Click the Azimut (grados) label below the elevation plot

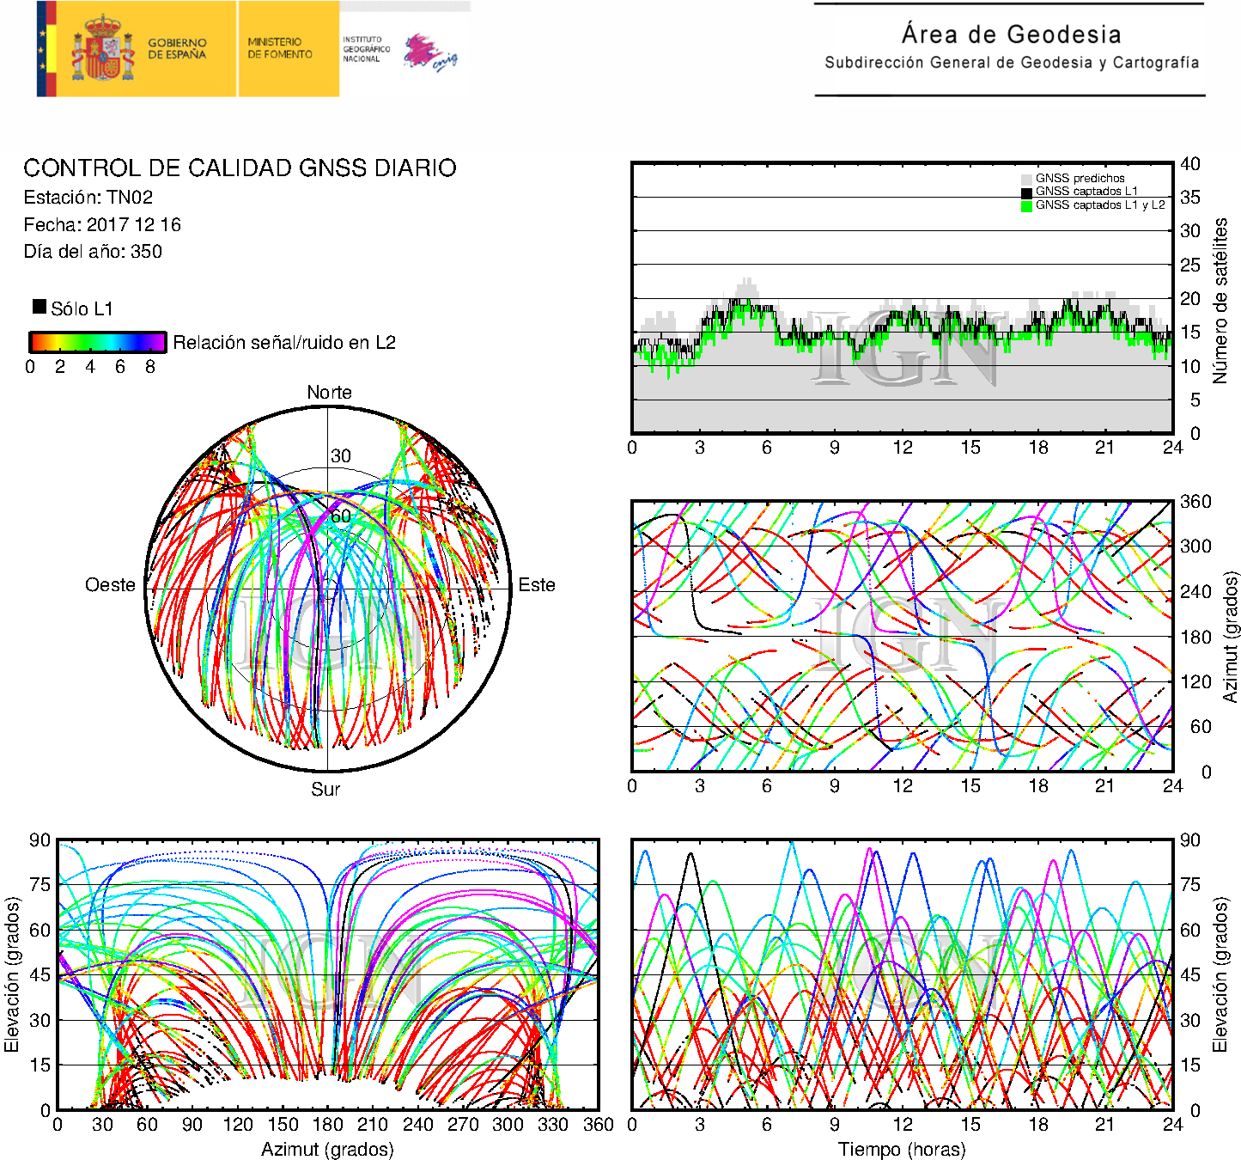coord(327,1149)
